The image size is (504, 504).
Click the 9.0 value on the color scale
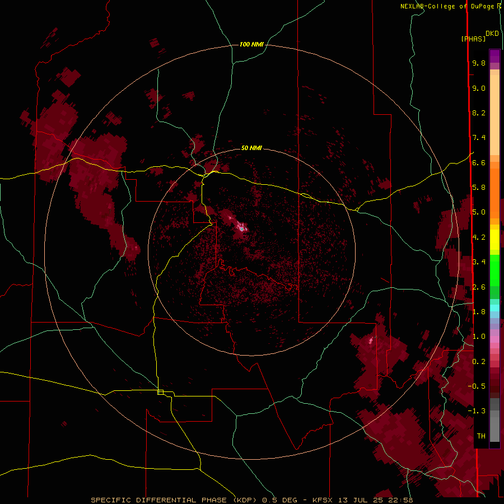[479, 88]
